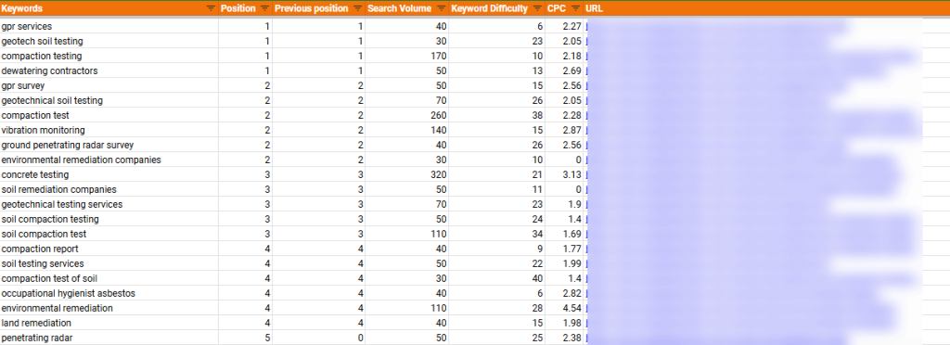Select search volume 140 for vibration monitoring

coord(406,130)
